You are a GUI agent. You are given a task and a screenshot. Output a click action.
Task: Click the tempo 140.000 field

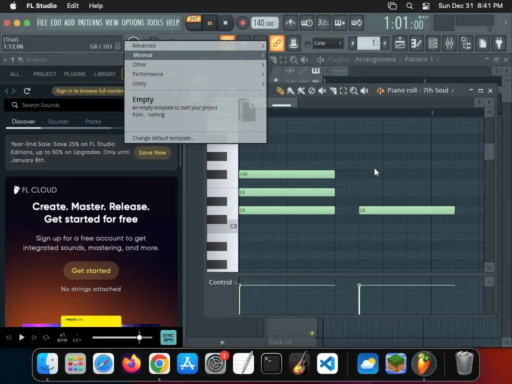coord(265,23)
